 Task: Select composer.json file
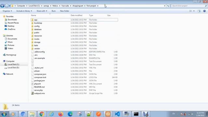pyautogui.click(x=74, y=74)
